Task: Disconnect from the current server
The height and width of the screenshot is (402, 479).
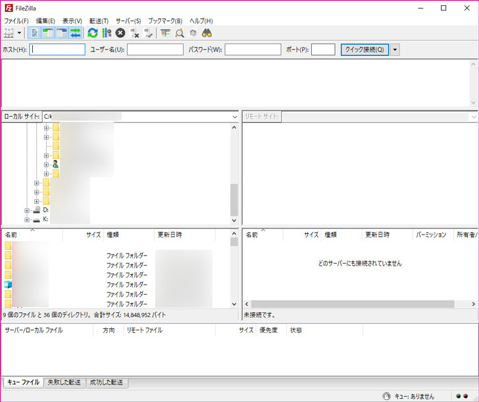Action: tap(134, 33)
